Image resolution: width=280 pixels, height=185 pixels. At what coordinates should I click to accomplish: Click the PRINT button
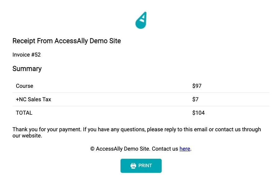(x=141, y=166)
